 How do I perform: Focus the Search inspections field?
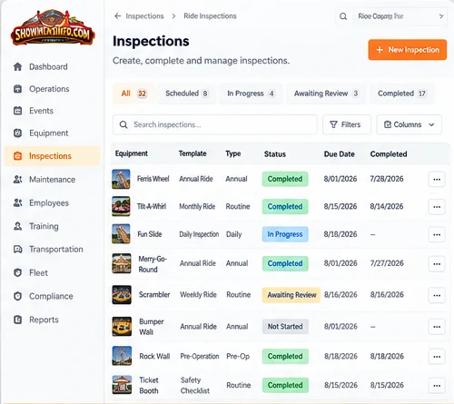215,124
